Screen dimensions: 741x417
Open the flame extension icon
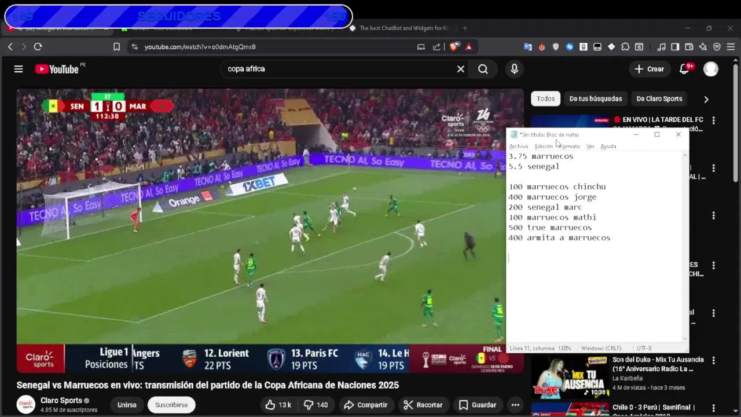542,47
